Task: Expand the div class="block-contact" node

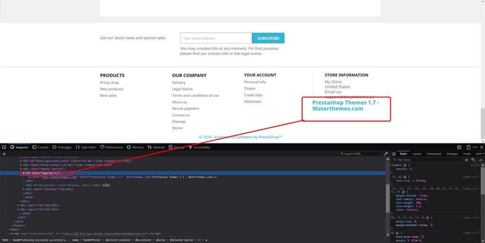Action: click(21, 165)
